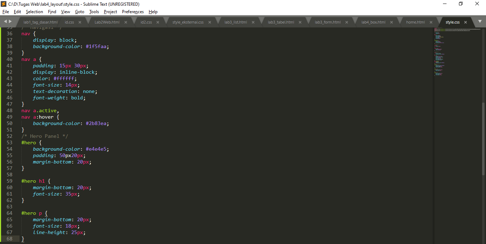Close the lab3_form.html tab
Viewport: 486px width, 244px height.
coord(347,22)
